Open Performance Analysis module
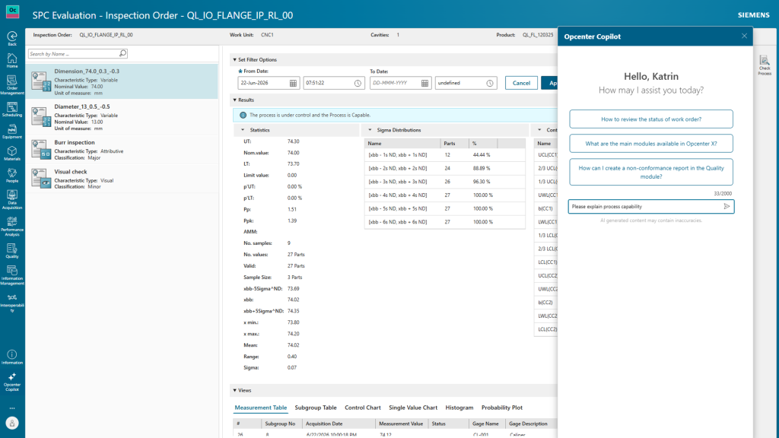 (12, 226)
